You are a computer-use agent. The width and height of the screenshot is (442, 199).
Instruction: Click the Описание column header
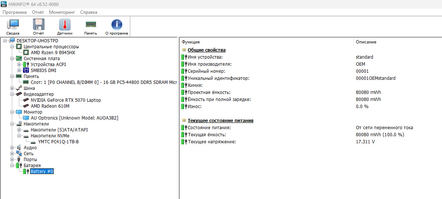[x=397, y=42]
